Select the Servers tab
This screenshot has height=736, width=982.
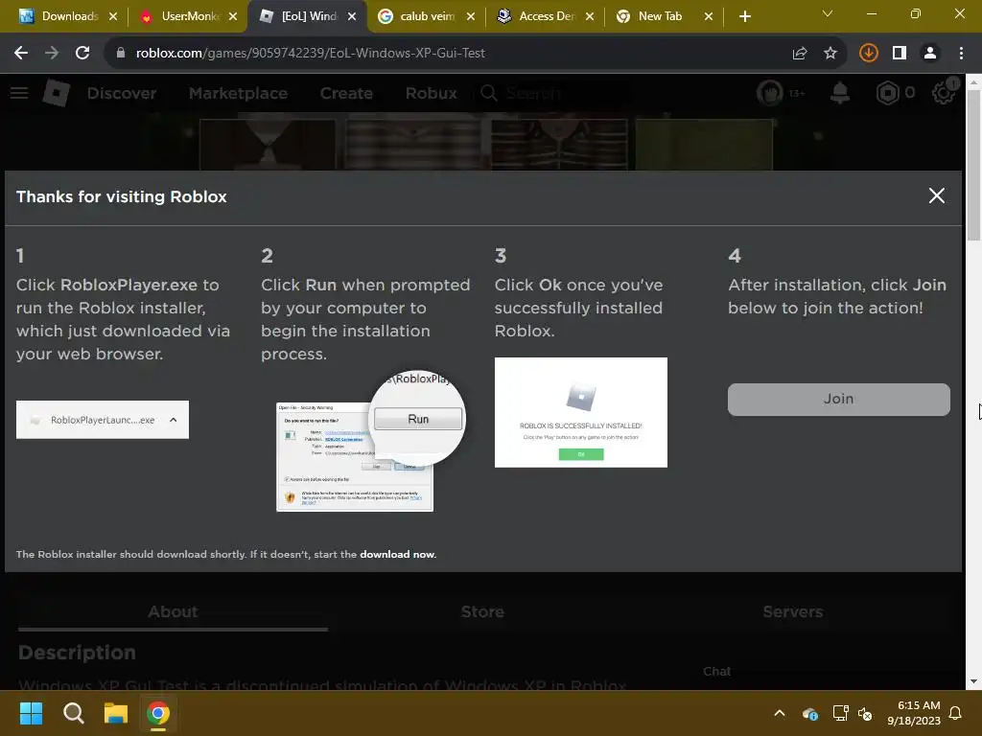click(x=792, y=612)
